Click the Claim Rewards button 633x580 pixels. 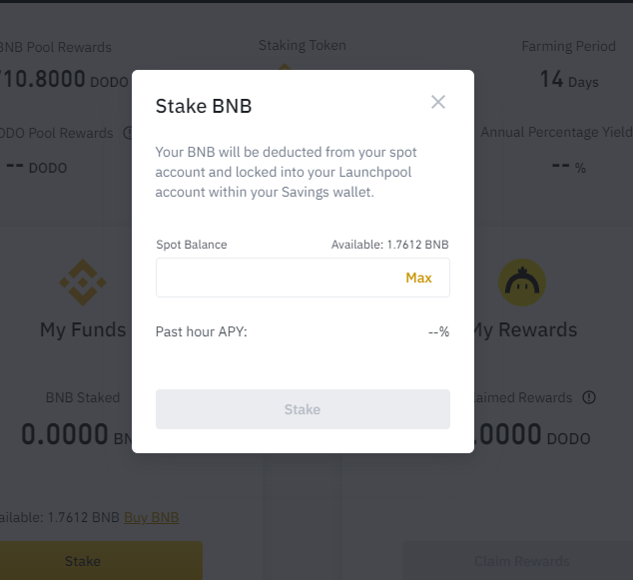[521, 561]
